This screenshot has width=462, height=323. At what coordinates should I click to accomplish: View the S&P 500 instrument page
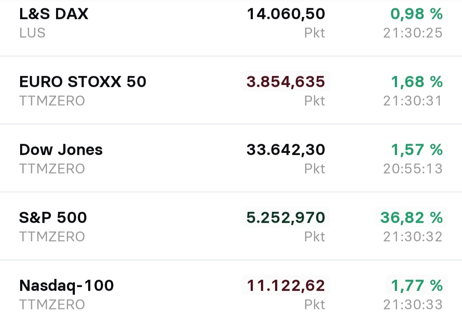click(x=53, y=217)
